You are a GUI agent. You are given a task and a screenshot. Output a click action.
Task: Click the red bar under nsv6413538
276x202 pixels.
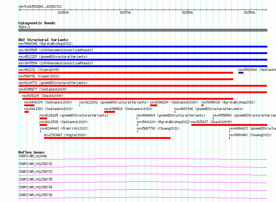(x=43, y=125)
